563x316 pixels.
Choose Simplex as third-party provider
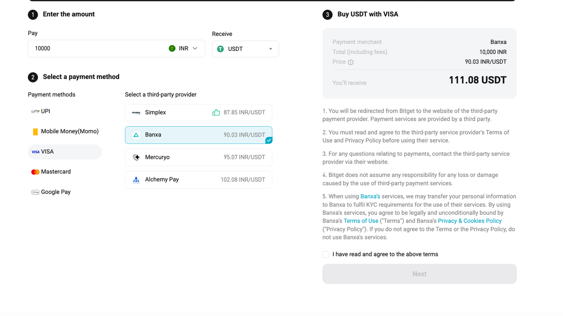pyautogui.click(x=198, y=113)
